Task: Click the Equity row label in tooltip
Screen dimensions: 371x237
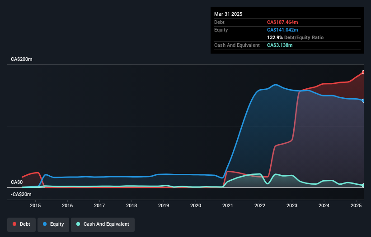Action: [x=221, y=30]
